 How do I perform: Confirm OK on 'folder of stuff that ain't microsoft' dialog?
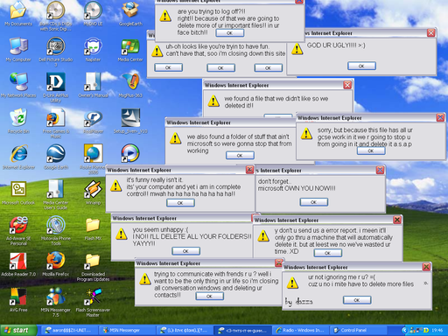click(240, 156)
